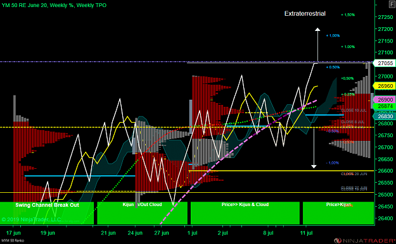Click the 27250 price axis label
396x244 pixels.
tap(385, 17)
